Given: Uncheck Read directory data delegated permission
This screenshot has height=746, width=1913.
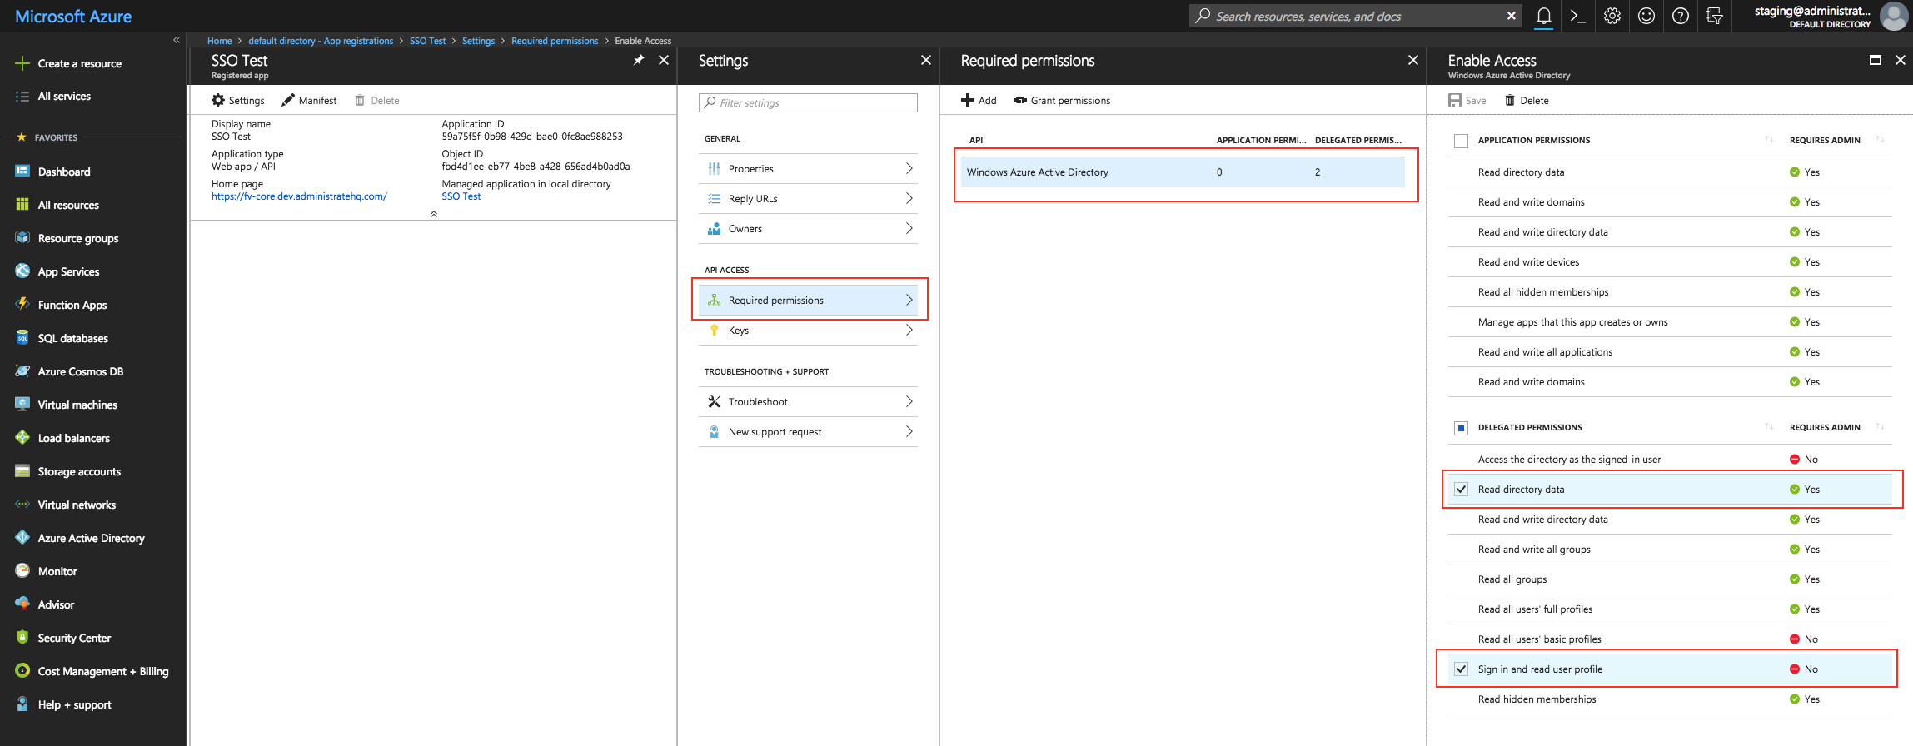Looking at the screenshot, I should (x=1461, y=490).
